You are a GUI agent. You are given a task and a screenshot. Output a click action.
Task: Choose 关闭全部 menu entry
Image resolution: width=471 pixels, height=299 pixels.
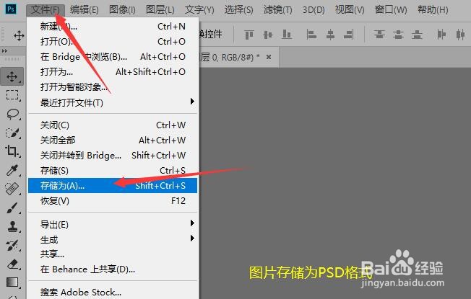(113, 140)
